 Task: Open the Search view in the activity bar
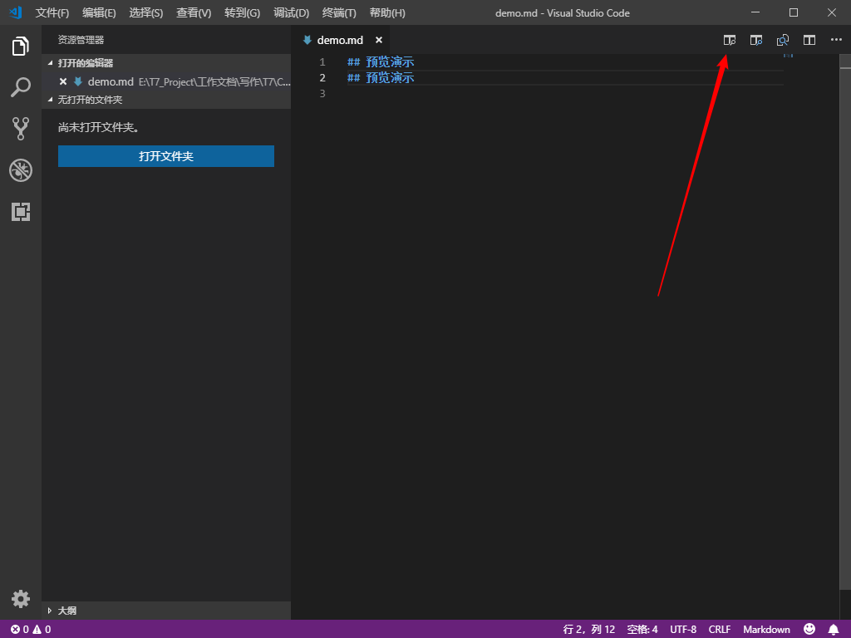(x=21, y=87)
